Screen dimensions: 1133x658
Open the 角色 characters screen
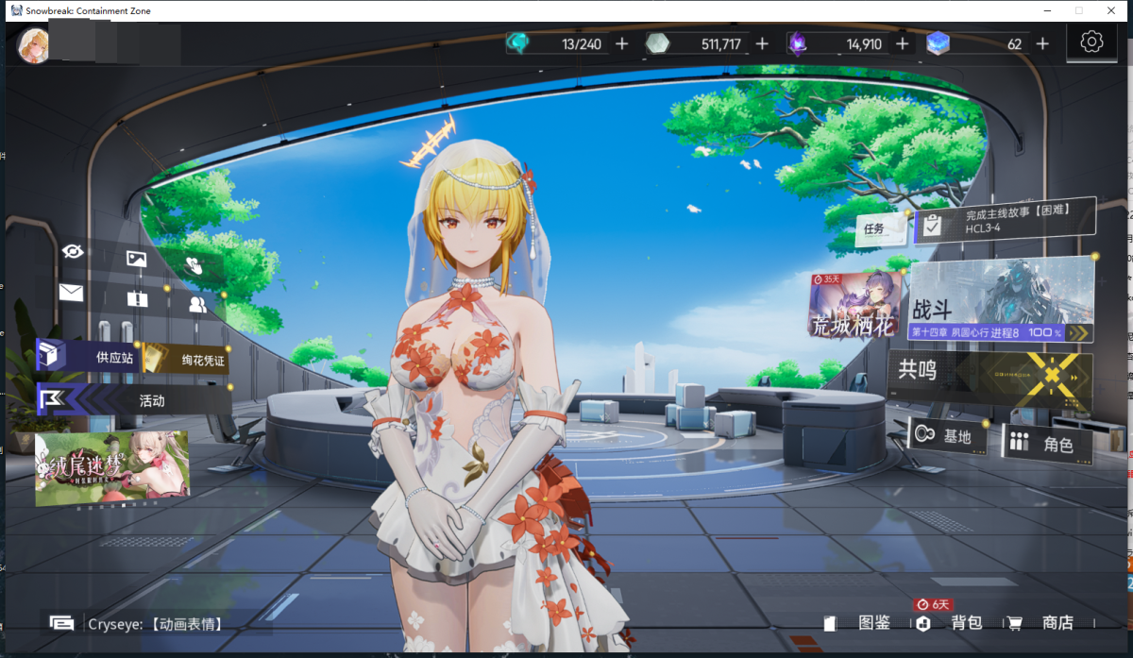(x=1047, y=443)
